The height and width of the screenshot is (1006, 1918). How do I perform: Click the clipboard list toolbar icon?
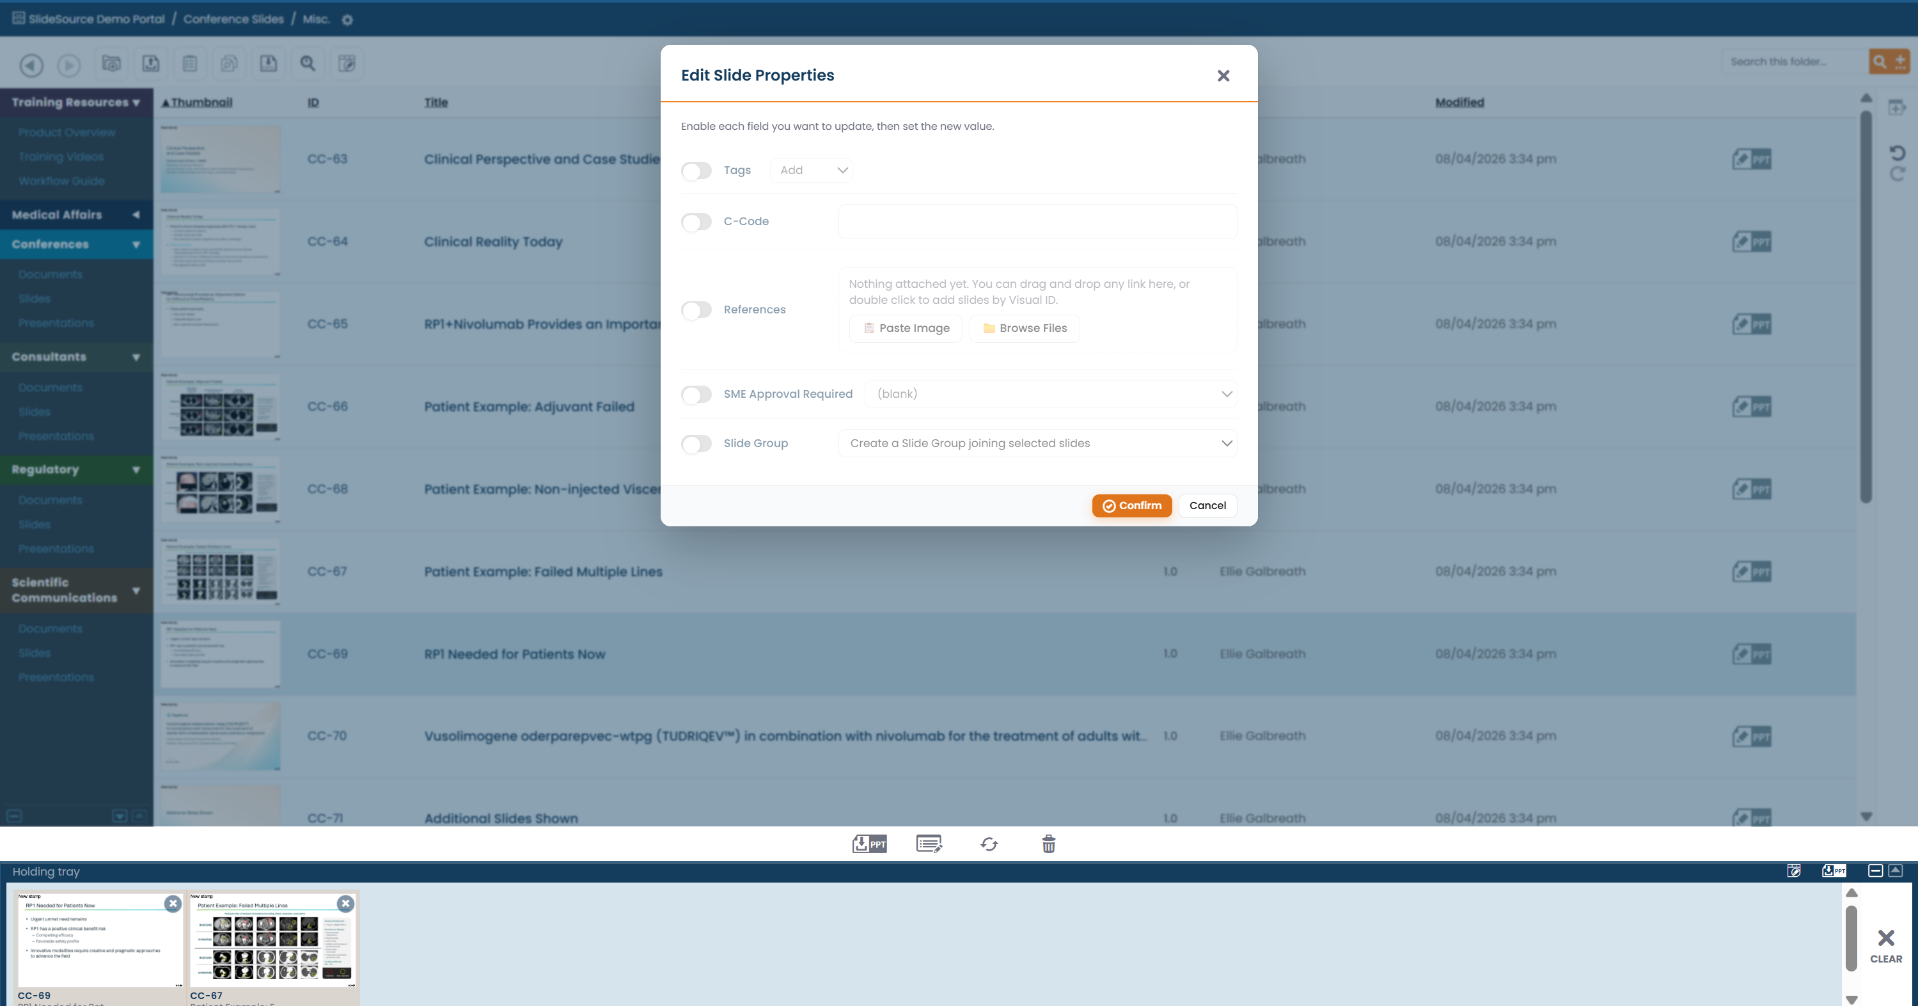[x=190, y=63]
